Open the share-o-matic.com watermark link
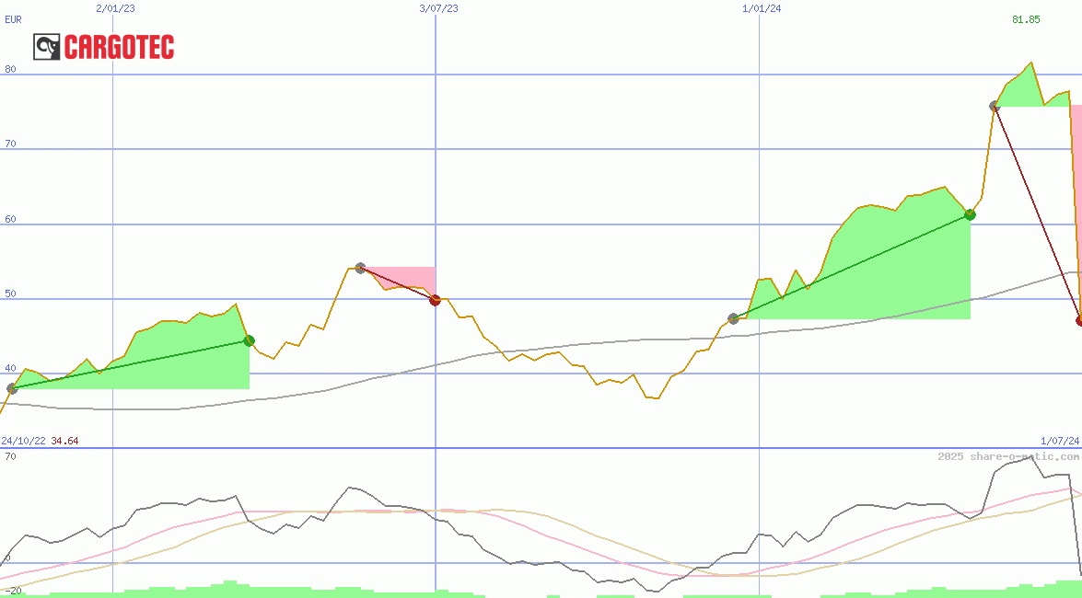This screenshot has width=1082, height=598. tap(1007, 456)
